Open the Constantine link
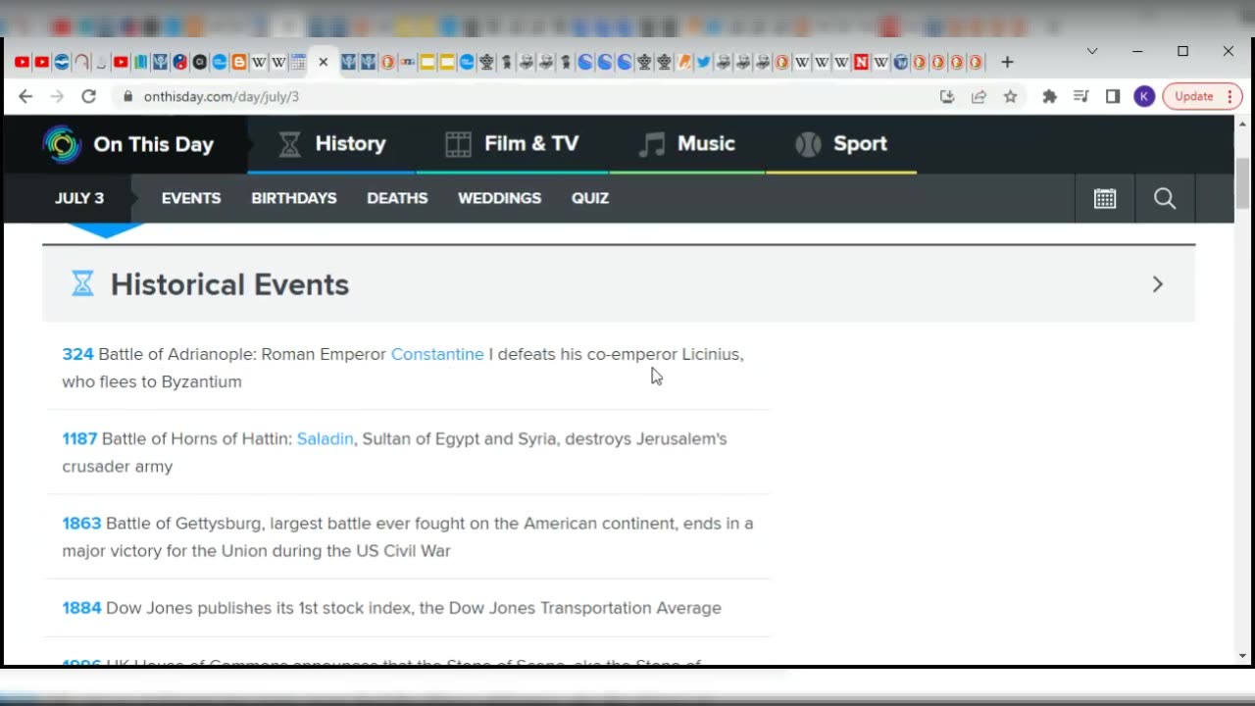The width and height of the screenshot is (1255, 706). [x=437, y=354]
